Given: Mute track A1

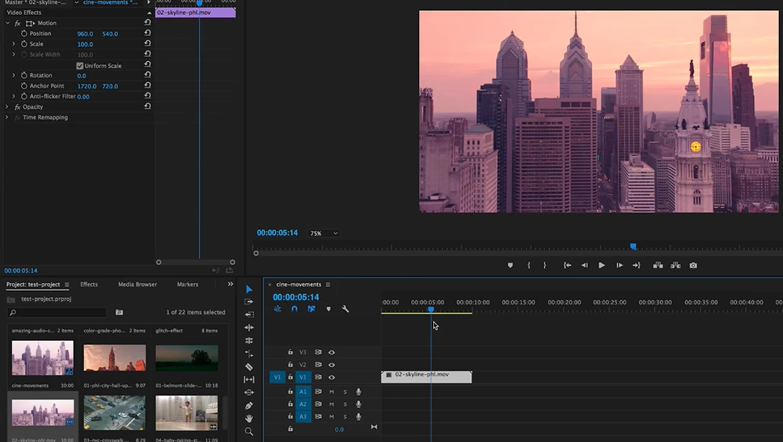Looking at the screenshot, I should 332,392.
